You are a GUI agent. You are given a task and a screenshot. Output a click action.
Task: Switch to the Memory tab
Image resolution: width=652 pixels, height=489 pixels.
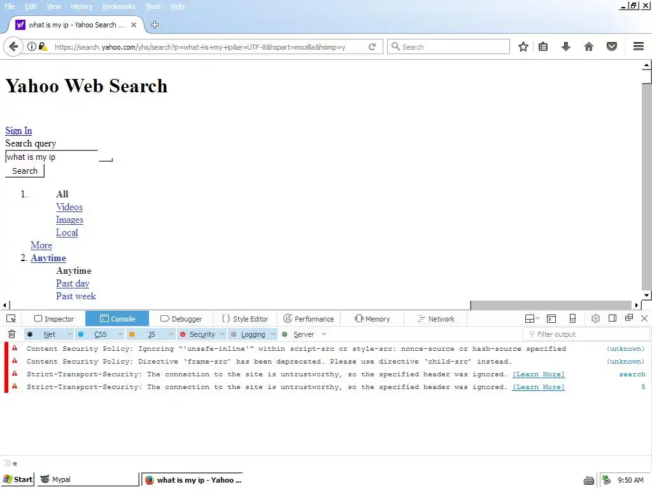coord(372,319)
